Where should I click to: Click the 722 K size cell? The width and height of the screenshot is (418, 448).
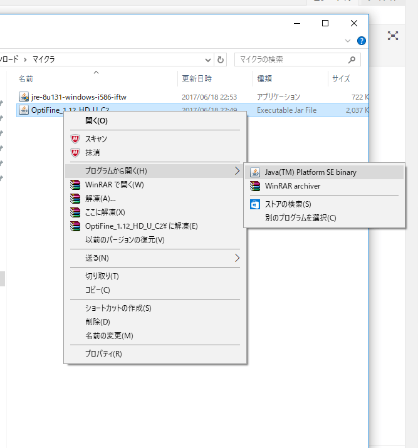click(x=360, y=97)
